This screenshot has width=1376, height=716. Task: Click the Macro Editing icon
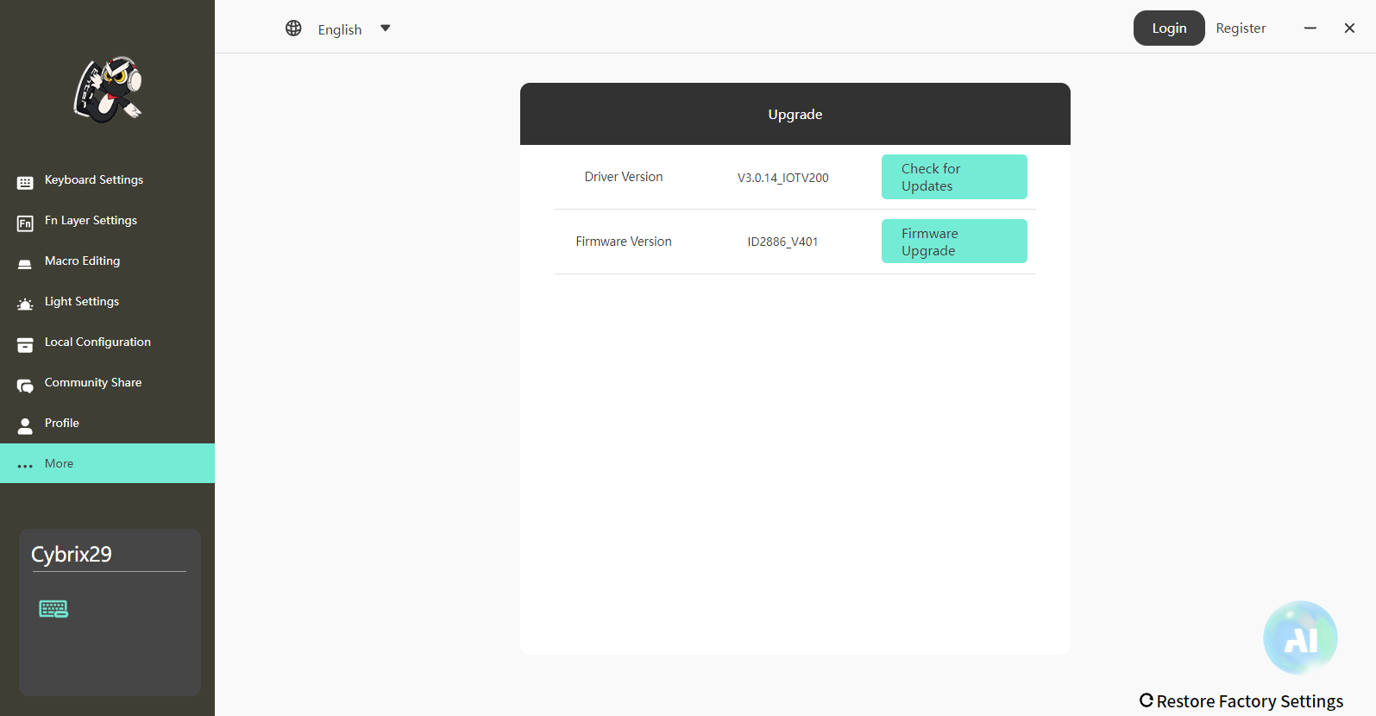[x=25, y=263]
